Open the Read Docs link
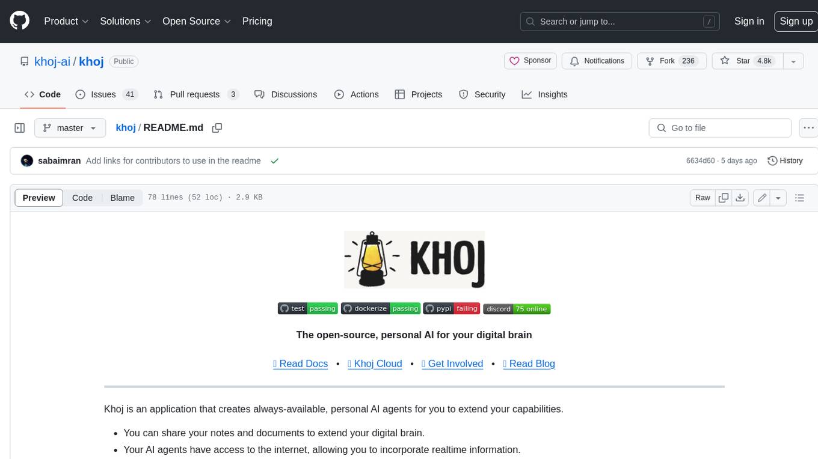Image resolution: width=818 pixels, height=459 pixels. (300, 363)
